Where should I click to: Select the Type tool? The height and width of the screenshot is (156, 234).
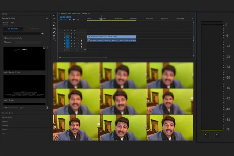(54, 39)
